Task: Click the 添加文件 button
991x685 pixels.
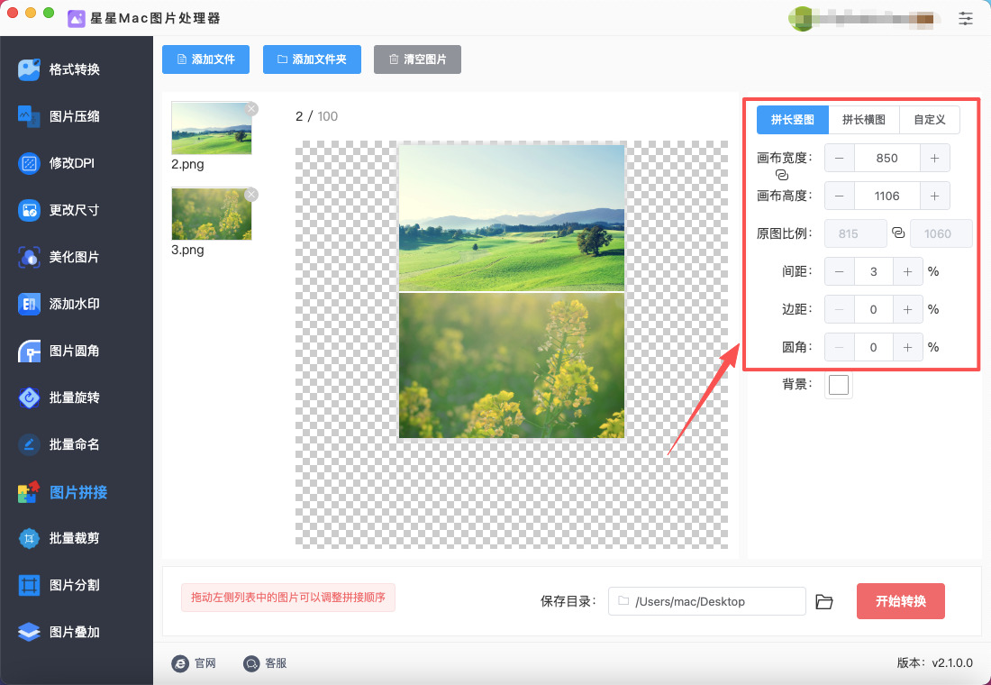Action: coord(205,59)
